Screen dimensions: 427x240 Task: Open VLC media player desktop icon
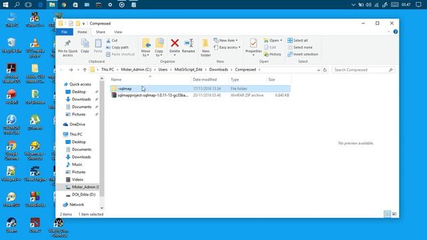pos(35,48)
